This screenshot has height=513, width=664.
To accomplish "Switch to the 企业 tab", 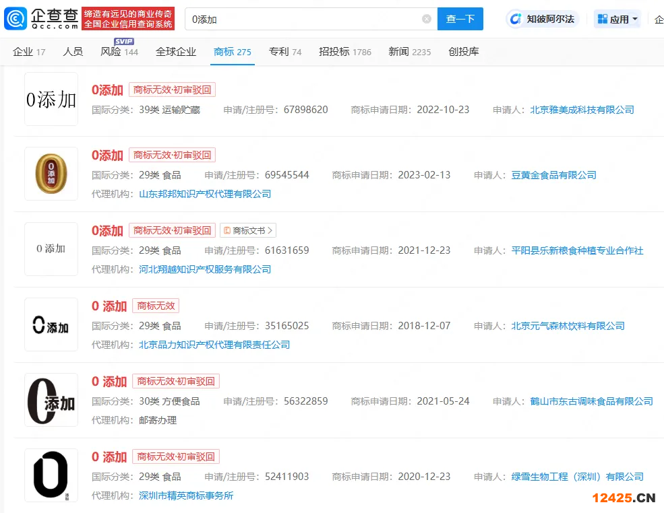I will (29, 52).
